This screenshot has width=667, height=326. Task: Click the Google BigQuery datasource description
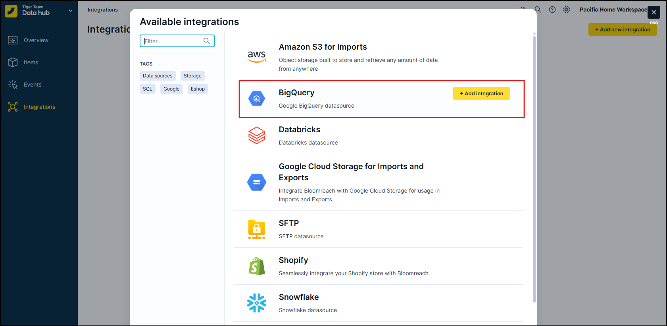coord(316,106)
